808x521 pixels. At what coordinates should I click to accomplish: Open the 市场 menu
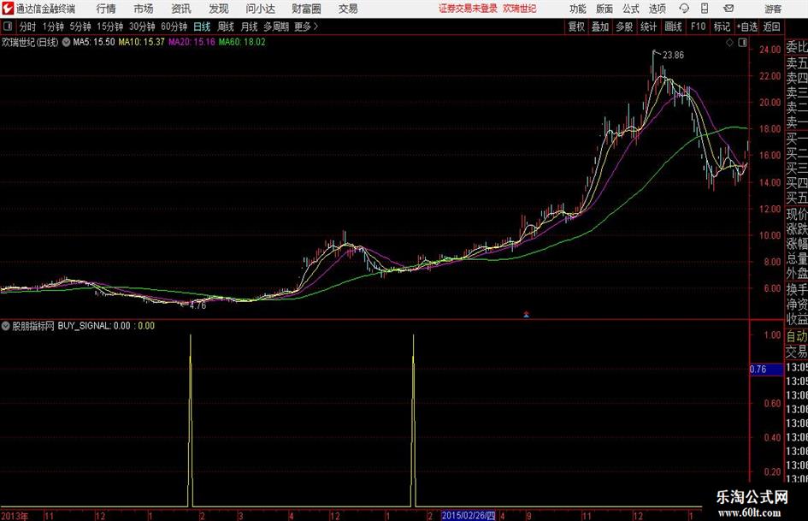[x=144, y=9]
